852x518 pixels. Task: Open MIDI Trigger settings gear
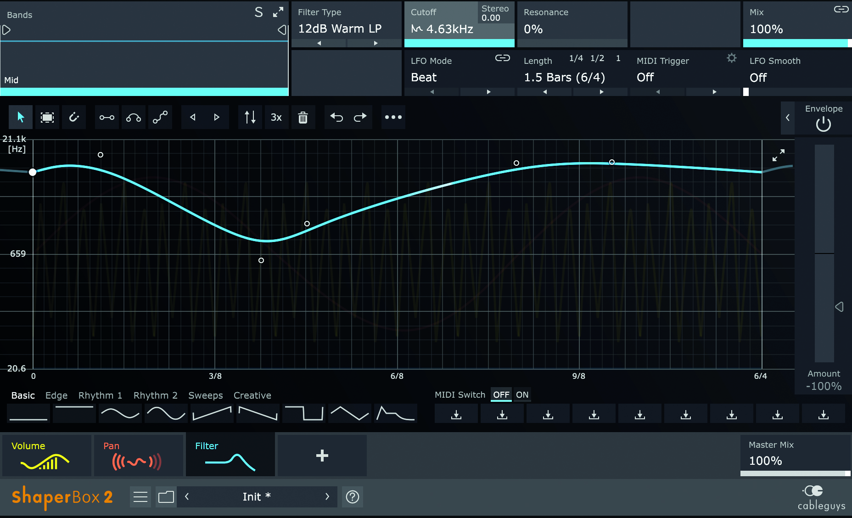click(x=732, y=58)
